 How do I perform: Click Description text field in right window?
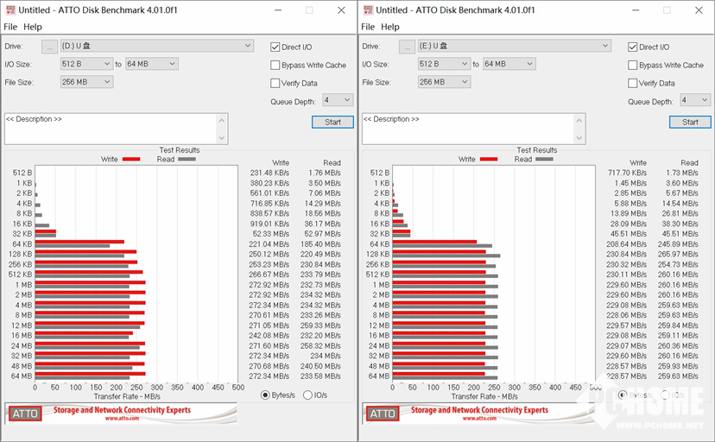[468, 129]
